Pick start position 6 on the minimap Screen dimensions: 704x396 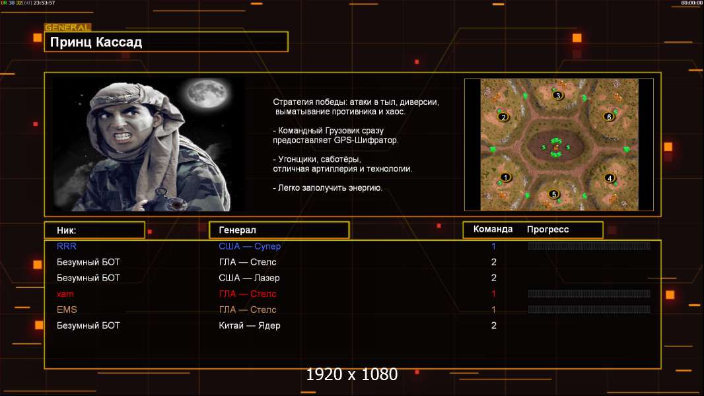click(x=609, y=117)
